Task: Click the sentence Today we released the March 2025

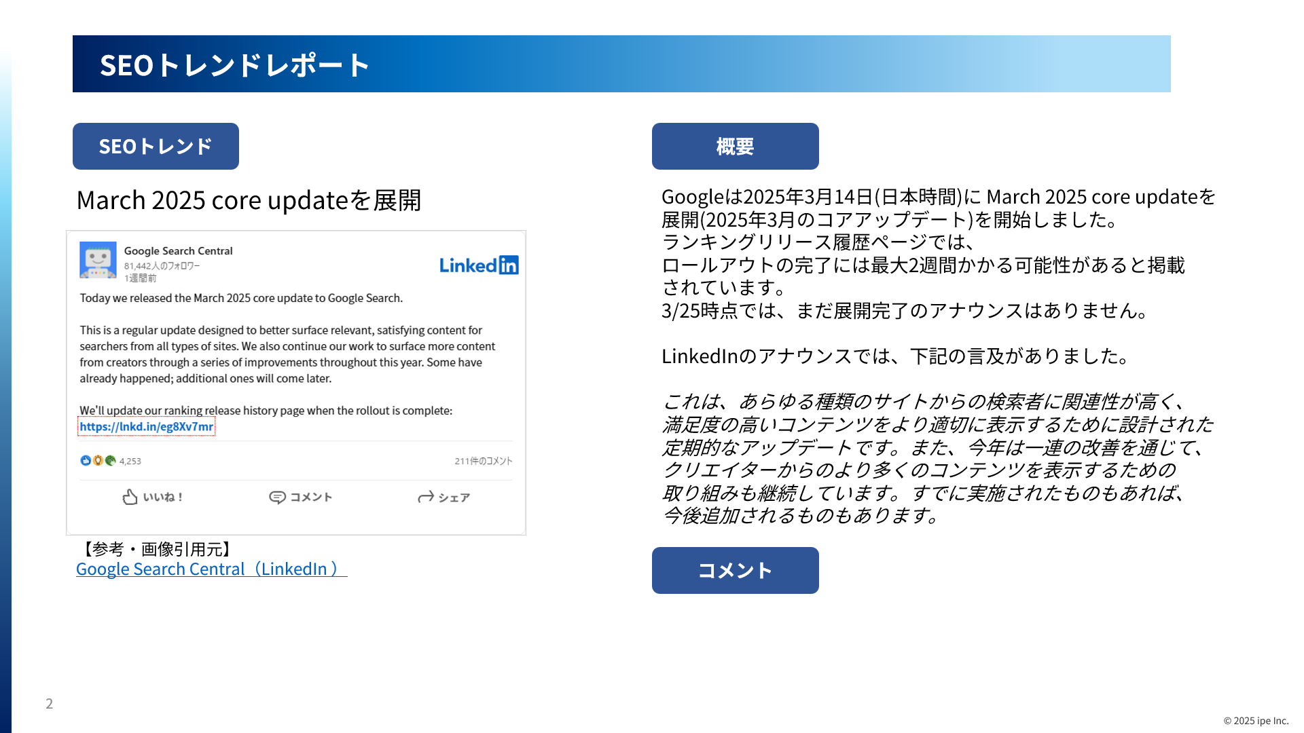Action: [x=241, y=298]
